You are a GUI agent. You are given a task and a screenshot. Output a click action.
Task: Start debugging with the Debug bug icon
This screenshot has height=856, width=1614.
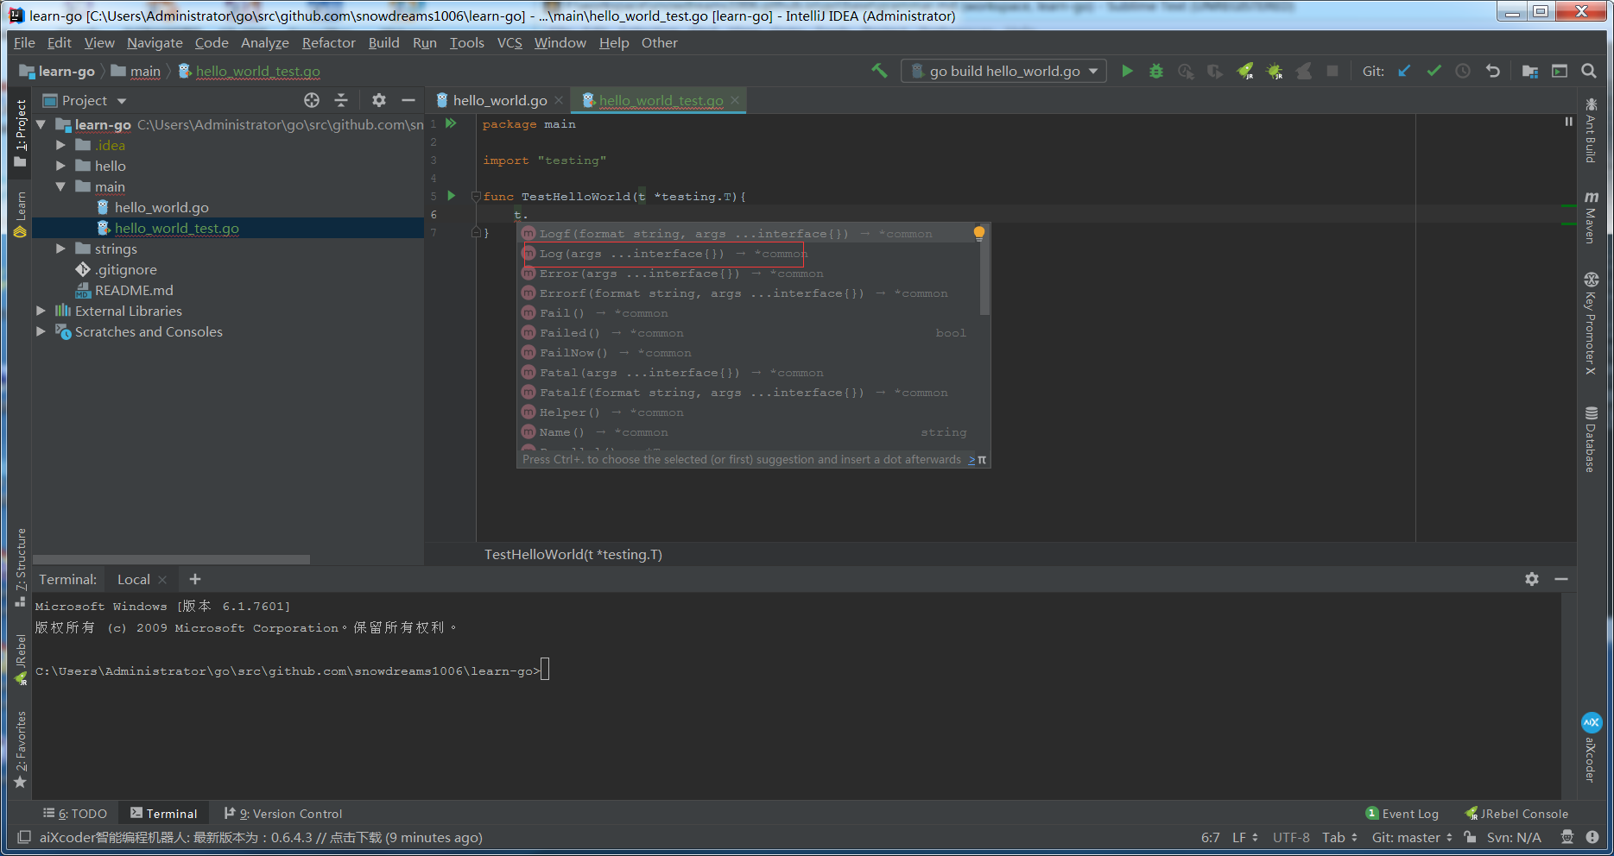(1156, 72)
